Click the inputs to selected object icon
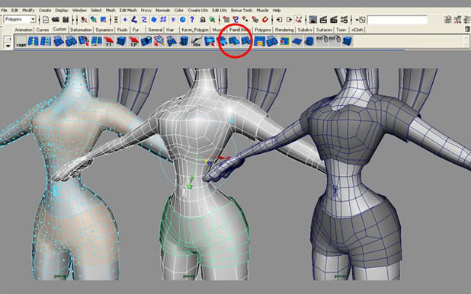Screen dimensions: 471x294 point(280,20)
